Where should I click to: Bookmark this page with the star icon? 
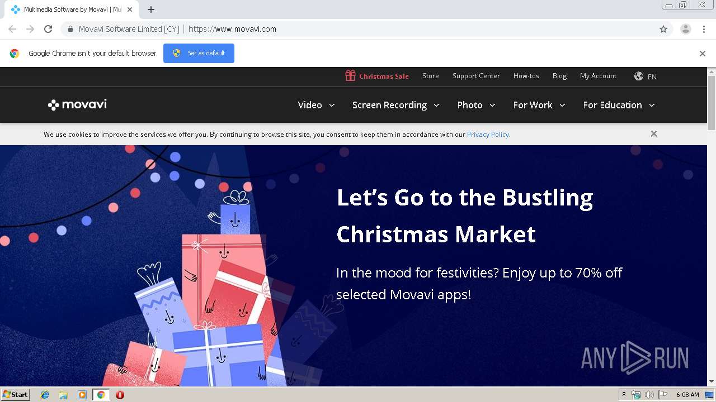coord(663,29)
